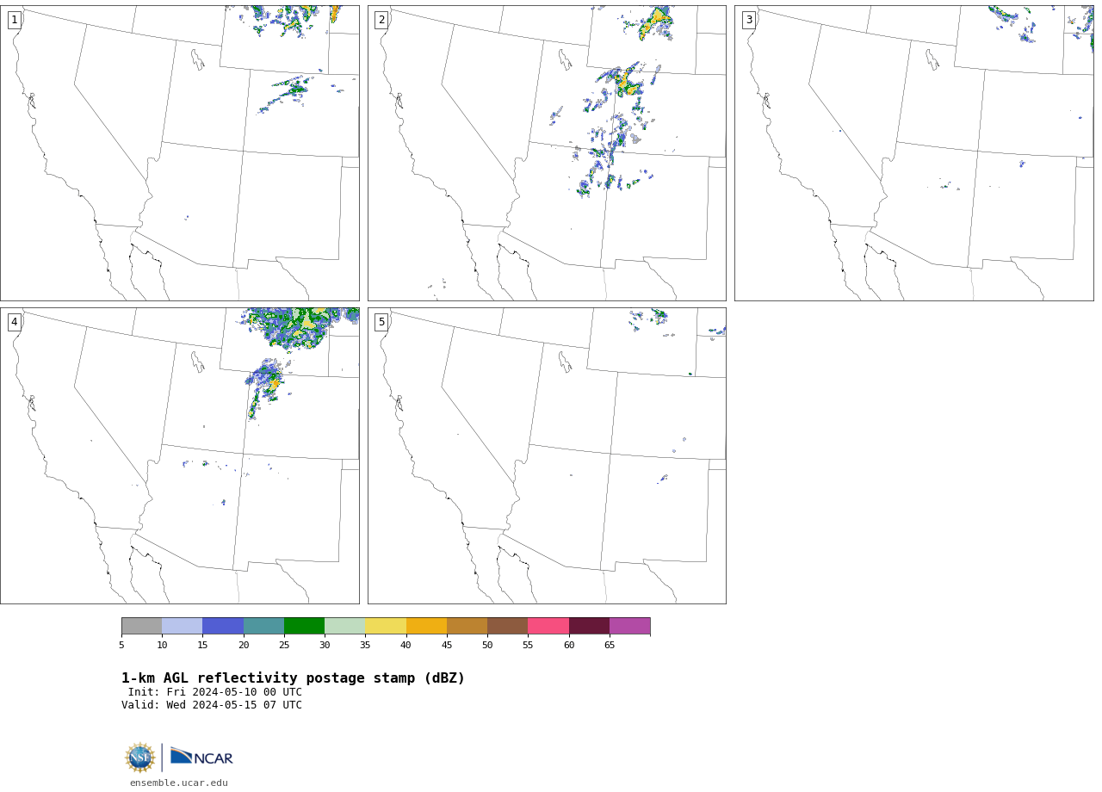
Task: Click the pale green 30-35 dBZ swatch
Action: pos(344,626)
